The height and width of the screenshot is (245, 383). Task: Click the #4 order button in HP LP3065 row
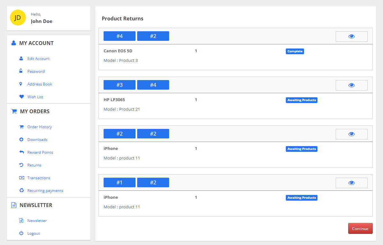point(153,85)
